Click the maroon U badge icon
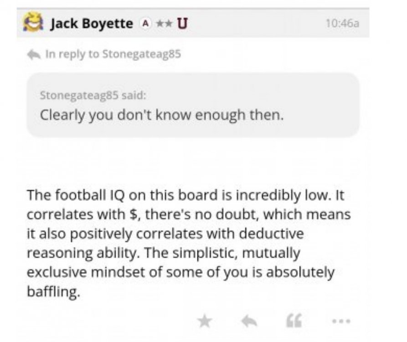The image size is (407, 342). [x=182, y=23]
